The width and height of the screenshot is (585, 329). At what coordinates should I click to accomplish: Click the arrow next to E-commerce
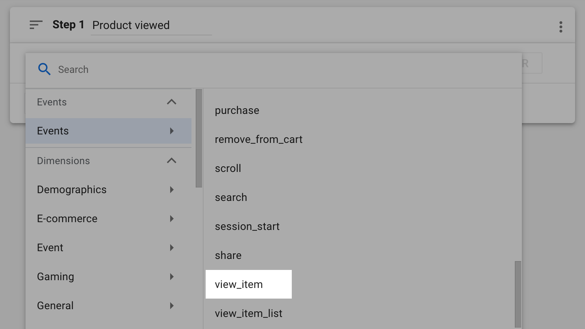[x=172, y=219]
